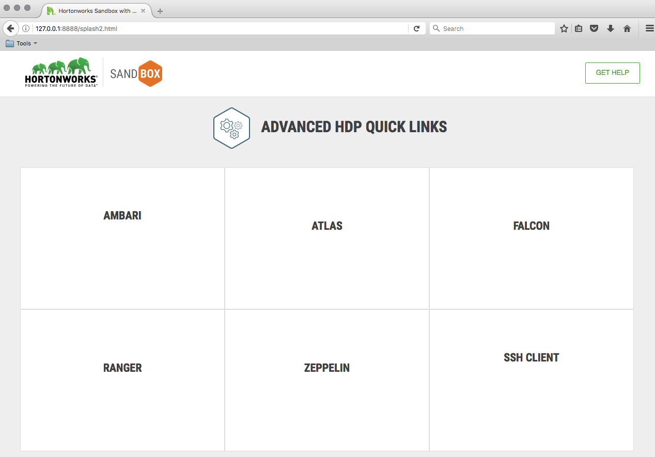Image resolution: width=655 pixels, height=457 pixels.
Task: Click the site info circle-i icon
Action: point(26,28)
